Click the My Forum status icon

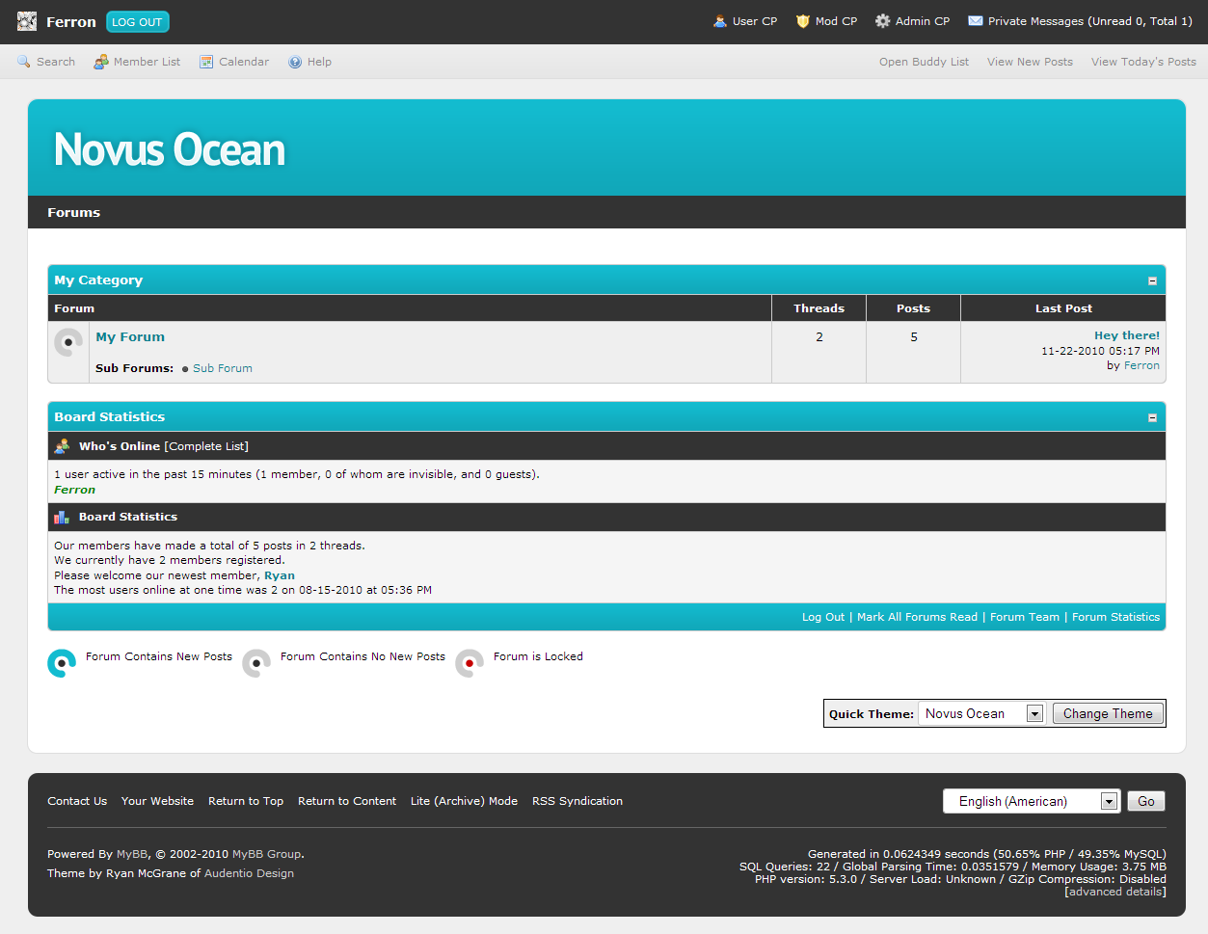(x=68, y=342)
